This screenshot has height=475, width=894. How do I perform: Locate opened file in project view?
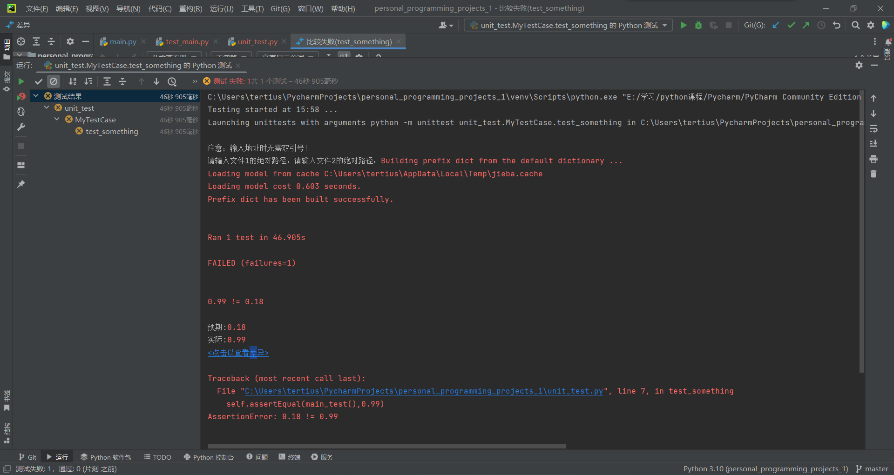click(x=21, y=41)
